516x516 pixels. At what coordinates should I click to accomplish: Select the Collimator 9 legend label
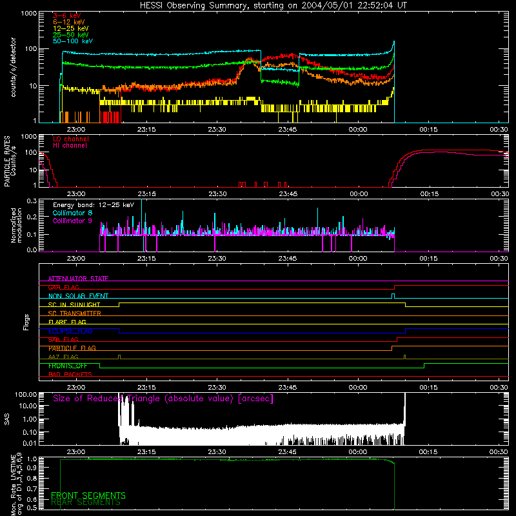pyautogui.click(x=72, y=221)
